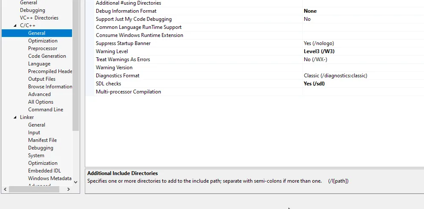Change Debug Information Format value None
Viewport: 424px width, 209px height.
coord(310,11)
